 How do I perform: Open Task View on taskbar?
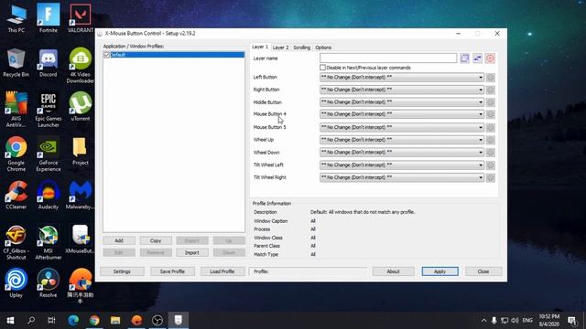51,321
